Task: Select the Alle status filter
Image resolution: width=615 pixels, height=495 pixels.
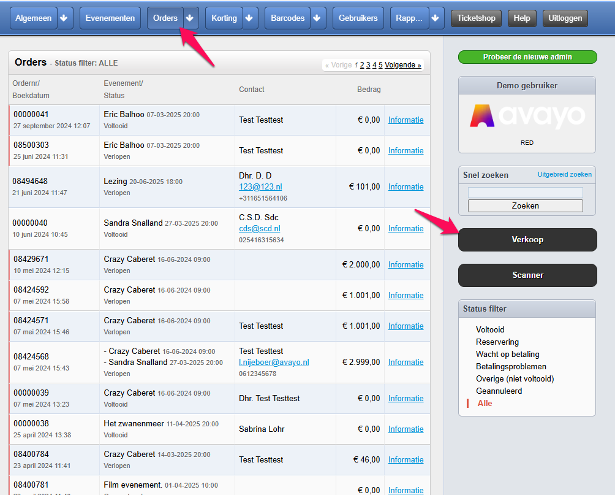Action: pos(485,403)
